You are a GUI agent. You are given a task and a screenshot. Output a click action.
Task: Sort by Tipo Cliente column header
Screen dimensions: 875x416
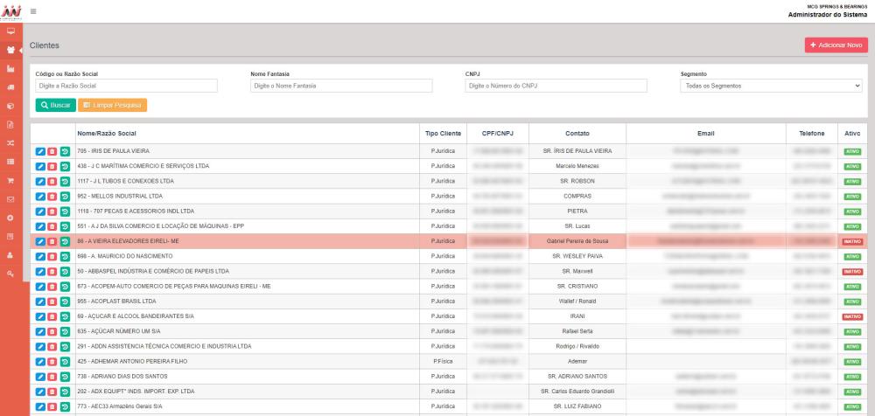pyautogui.click(x=443, y=133)
